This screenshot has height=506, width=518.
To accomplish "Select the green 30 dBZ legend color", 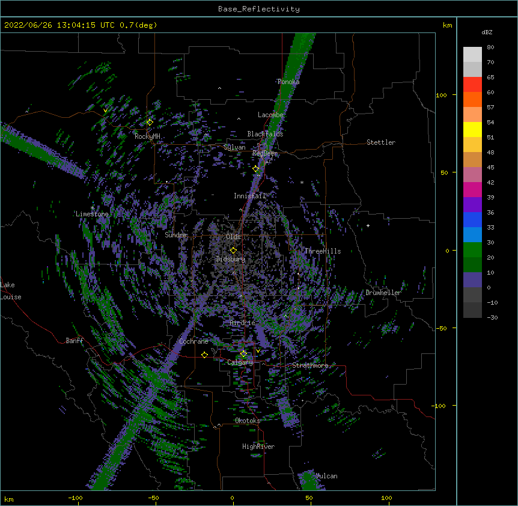I will [x=472, y=250].
